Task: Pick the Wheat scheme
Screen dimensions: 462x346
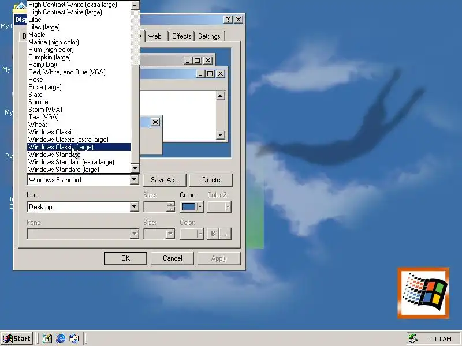Action: (79, 125)
